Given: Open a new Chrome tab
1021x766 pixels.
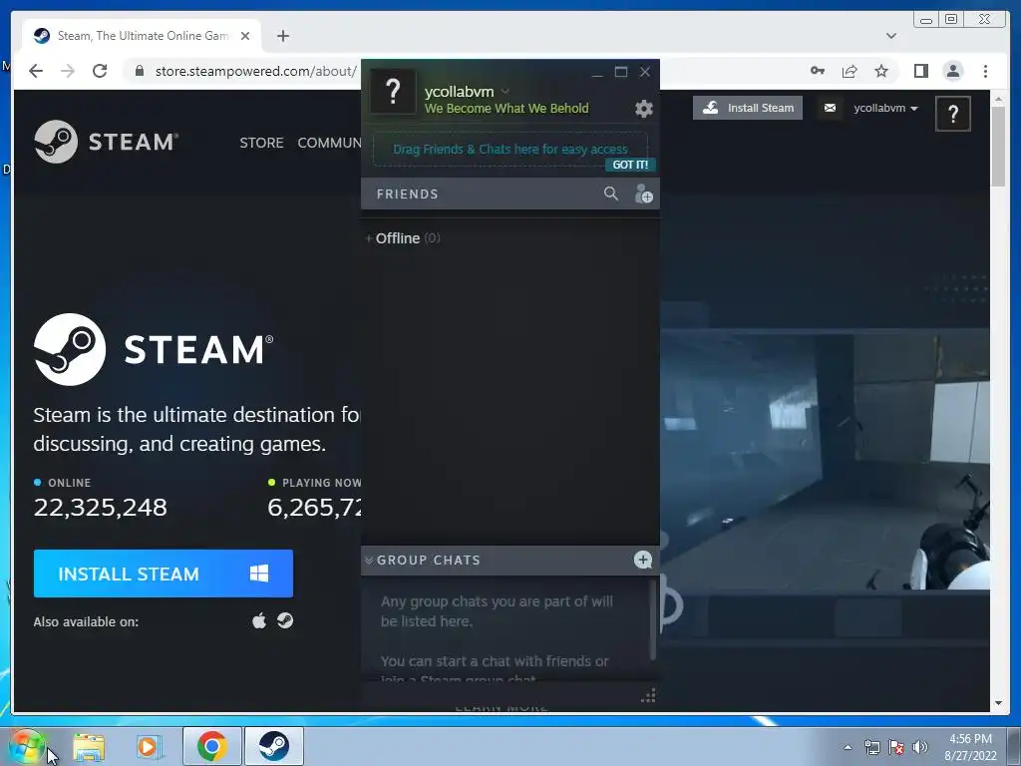Looking at the screenshot, I should (282, 36).
